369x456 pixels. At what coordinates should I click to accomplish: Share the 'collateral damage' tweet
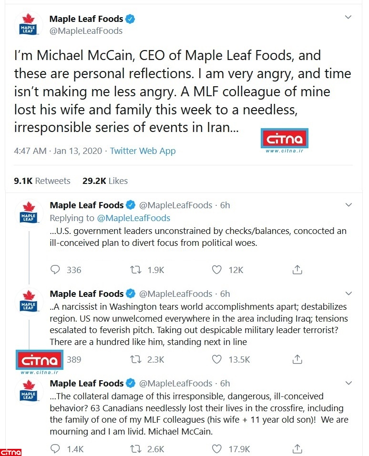click(297, 449)
